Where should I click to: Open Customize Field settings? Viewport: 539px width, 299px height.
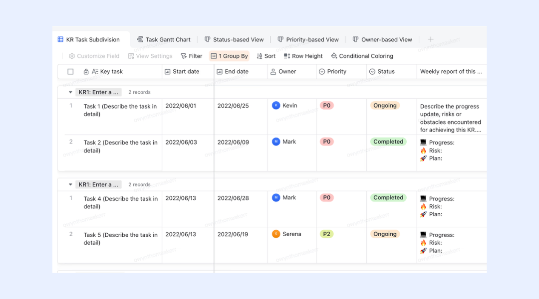(x=94, y=56)
